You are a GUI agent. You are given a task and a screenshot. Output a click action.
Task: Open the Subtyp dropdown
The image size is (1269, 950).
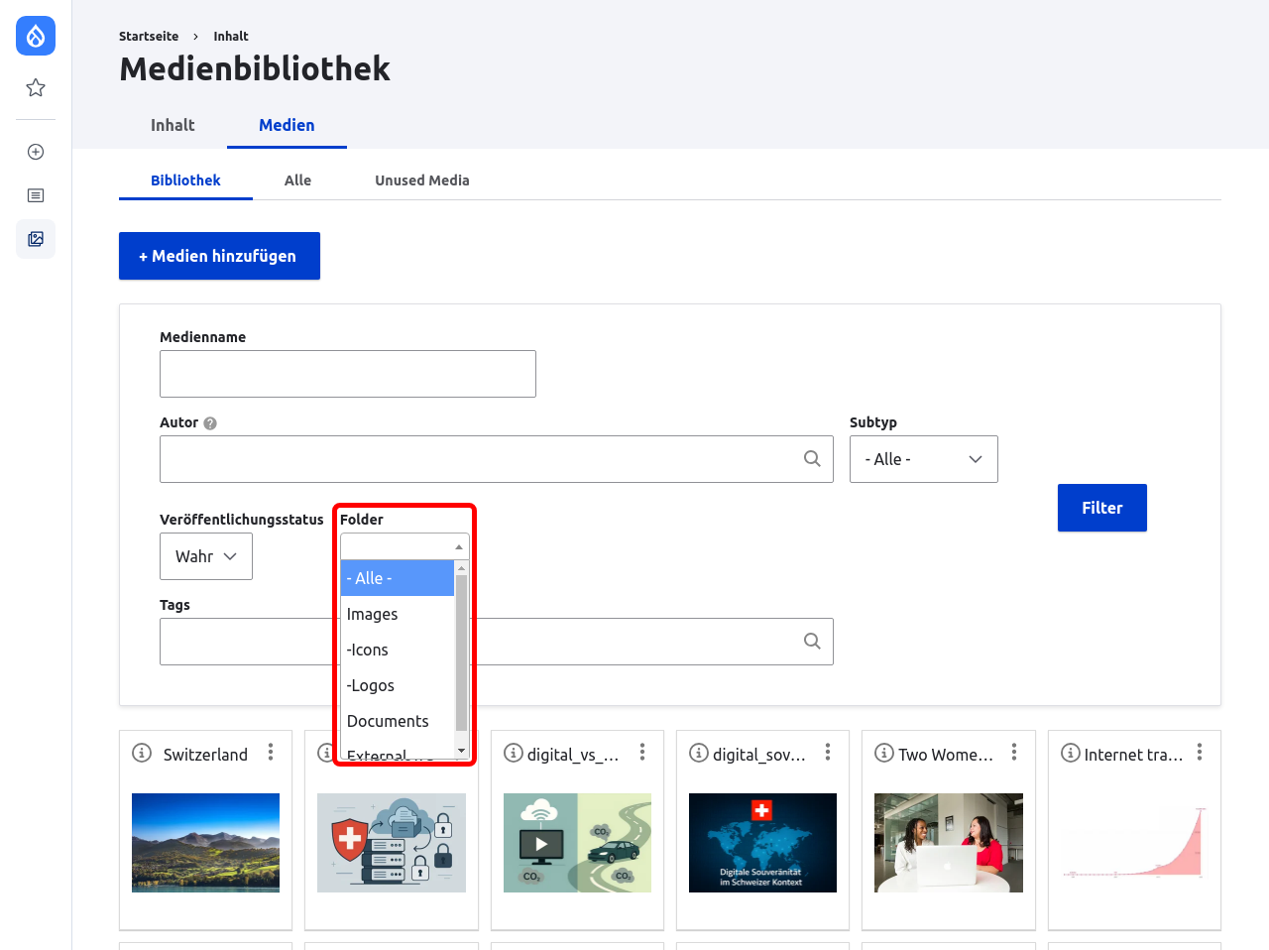coord(924,459)
